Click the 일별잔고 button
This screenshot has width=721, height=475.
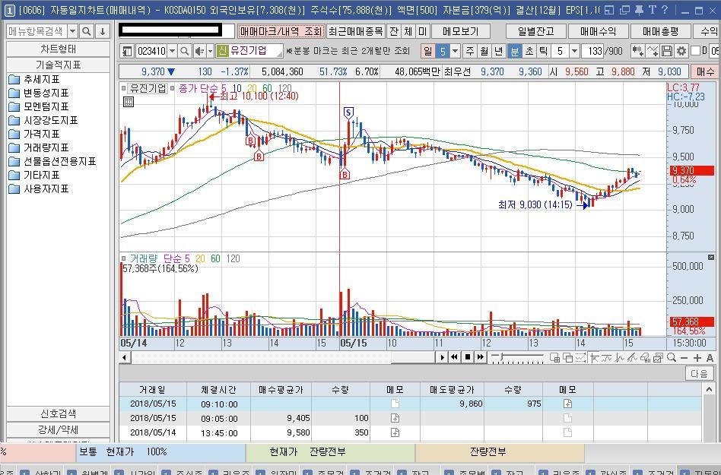535,31
